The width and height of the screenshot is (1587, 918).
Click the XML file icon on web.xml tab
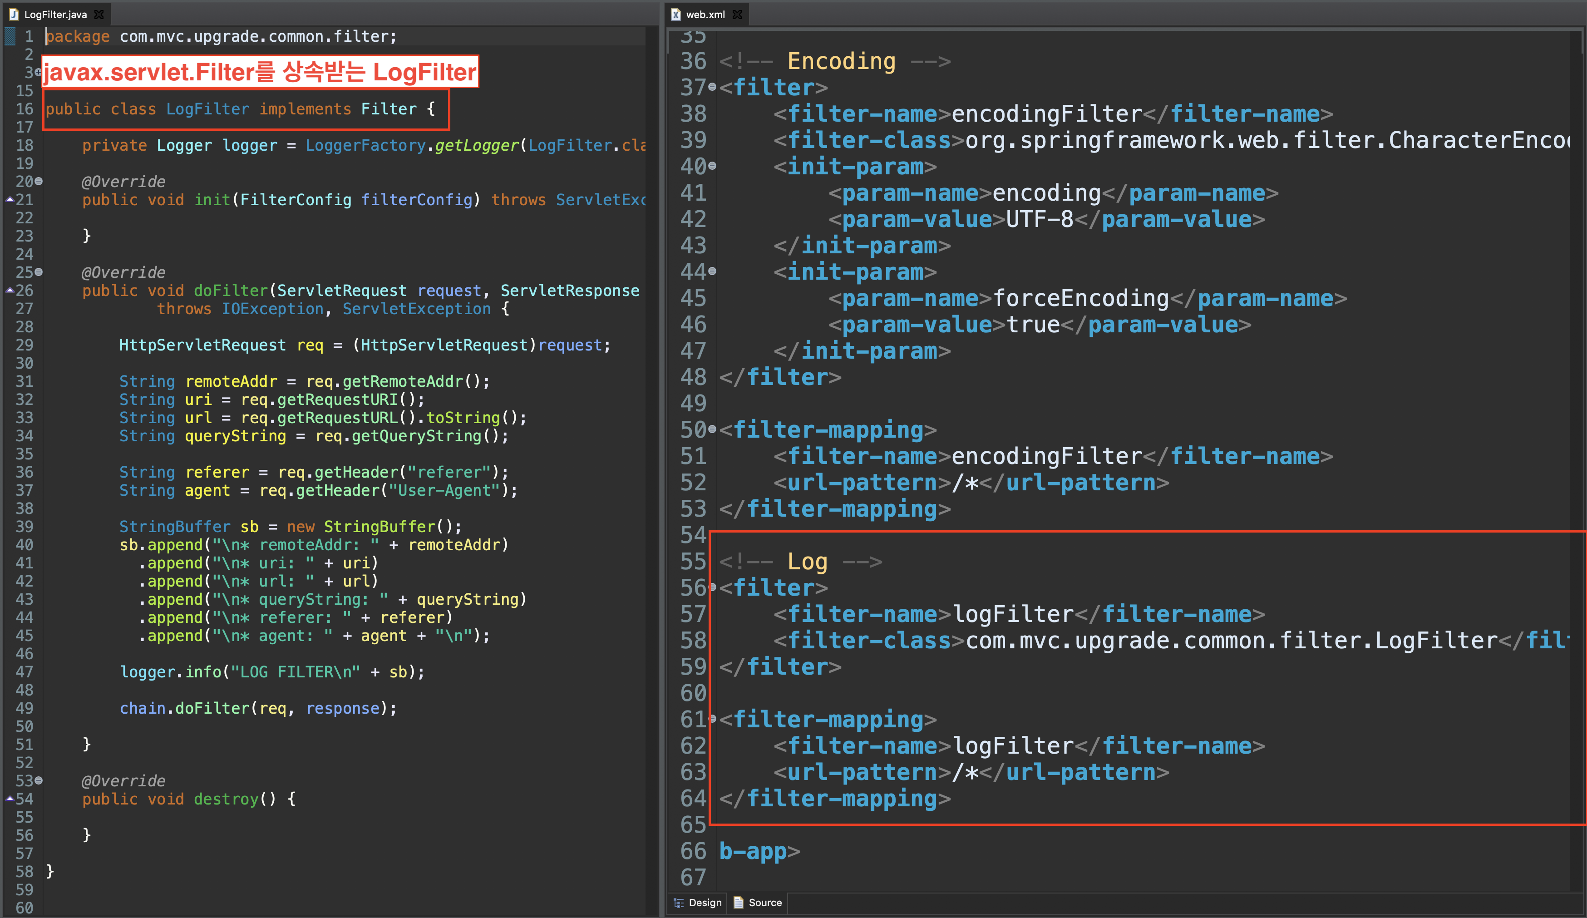[676, 14]
